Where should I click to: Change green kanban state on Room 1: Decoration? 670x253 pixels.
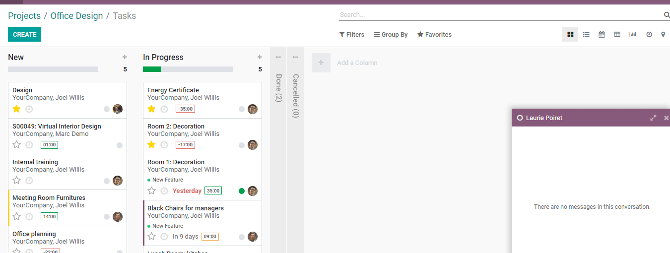(x=242, y=191)
